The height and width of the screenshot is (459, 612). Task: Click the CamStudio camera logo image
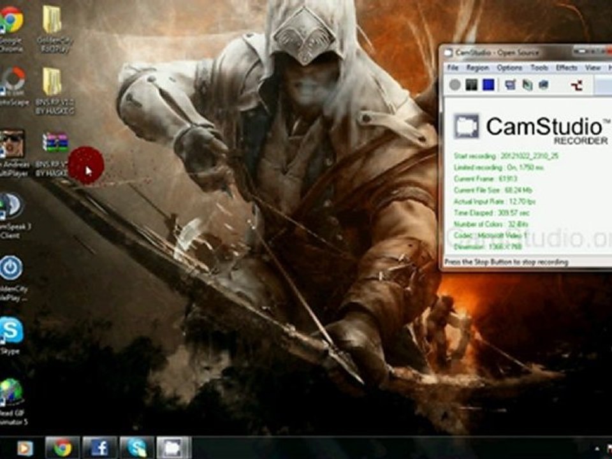tap(467, 126)
